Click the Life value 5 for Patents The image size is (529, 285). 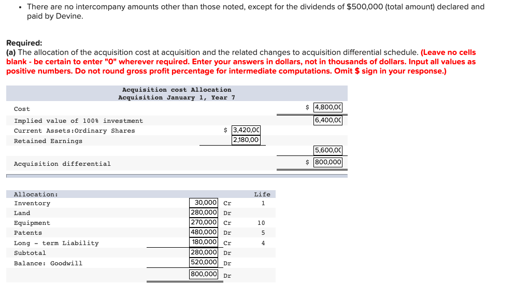point(263,233)
